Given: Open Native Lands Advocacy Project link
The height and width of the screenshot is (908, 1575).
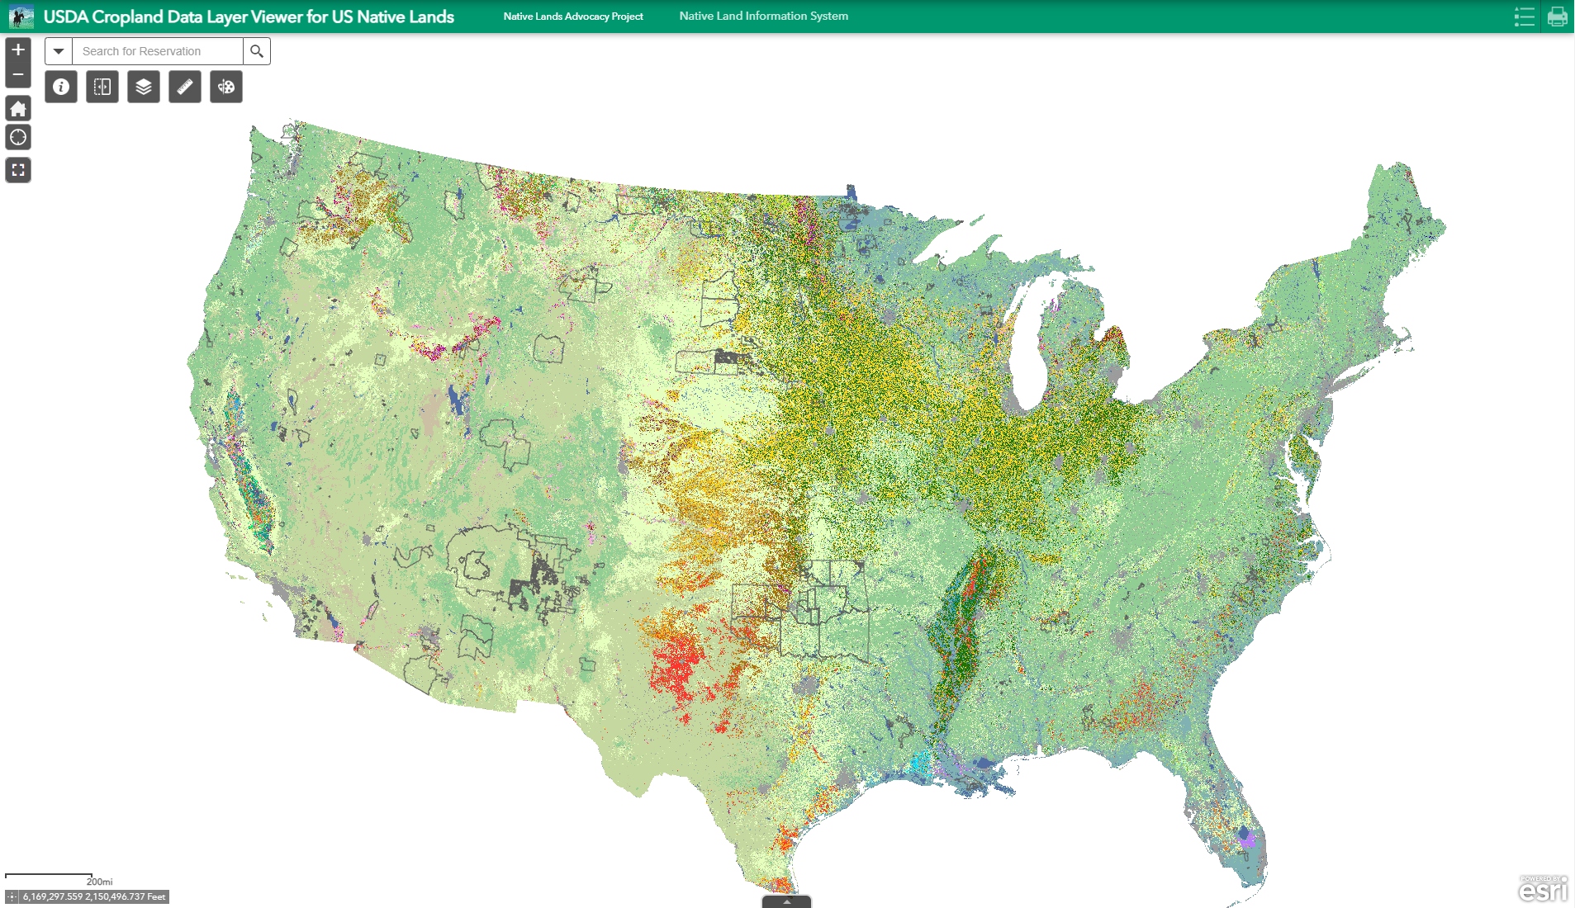Looking at the screenshot, I should click(573, 17).
